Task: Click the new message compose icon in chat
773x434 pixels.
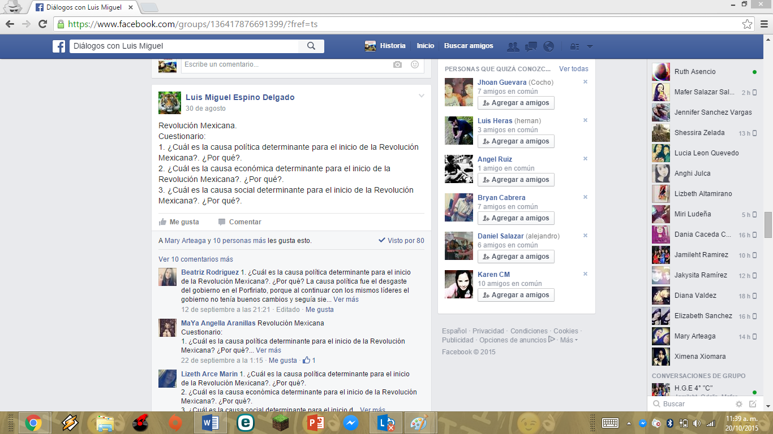Action: click(753, 404)
